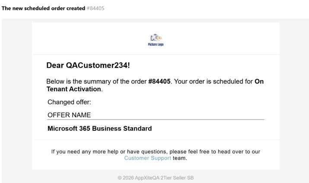This screenshot has width=309, height=183.
Task: Click the Picture Logo camera icon
Action: pos(156,38)
